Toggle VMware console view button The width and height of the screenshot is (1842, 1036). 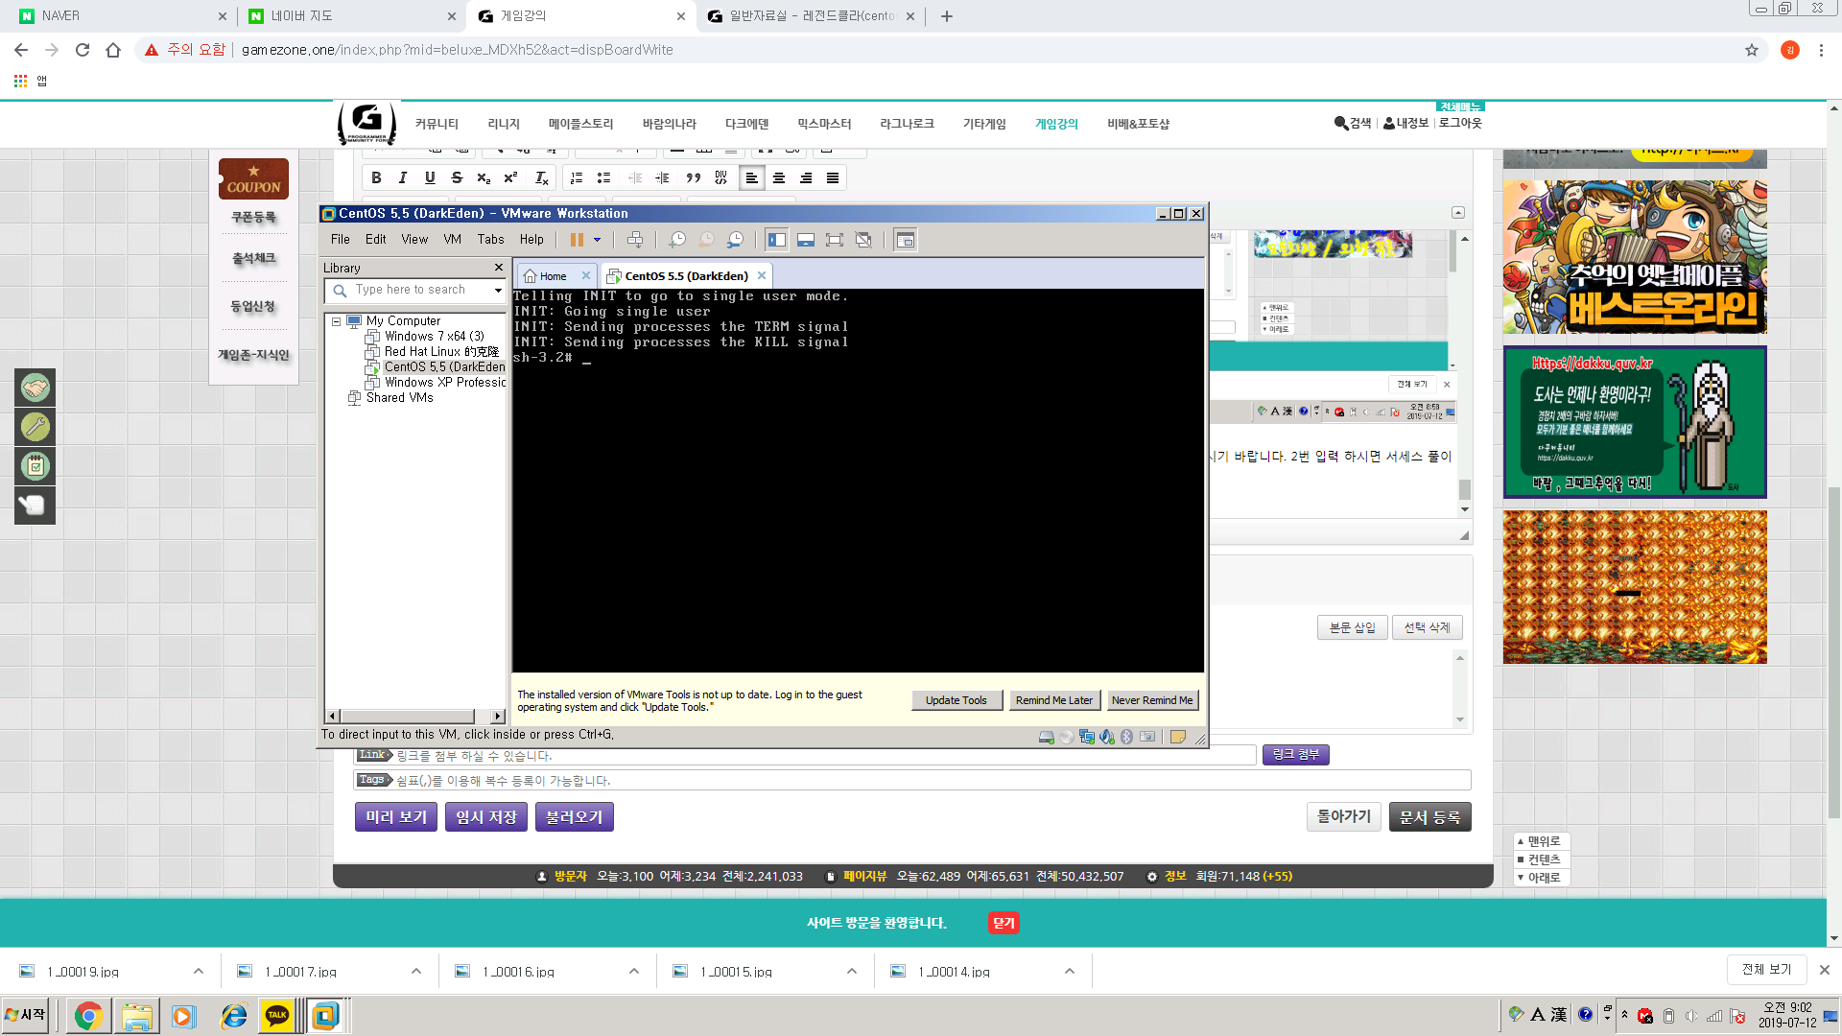905,240
